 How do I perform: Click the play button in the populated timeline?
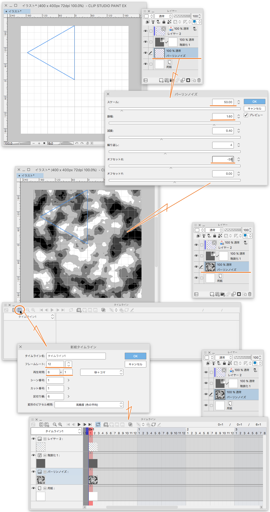[x=79, y=425]
